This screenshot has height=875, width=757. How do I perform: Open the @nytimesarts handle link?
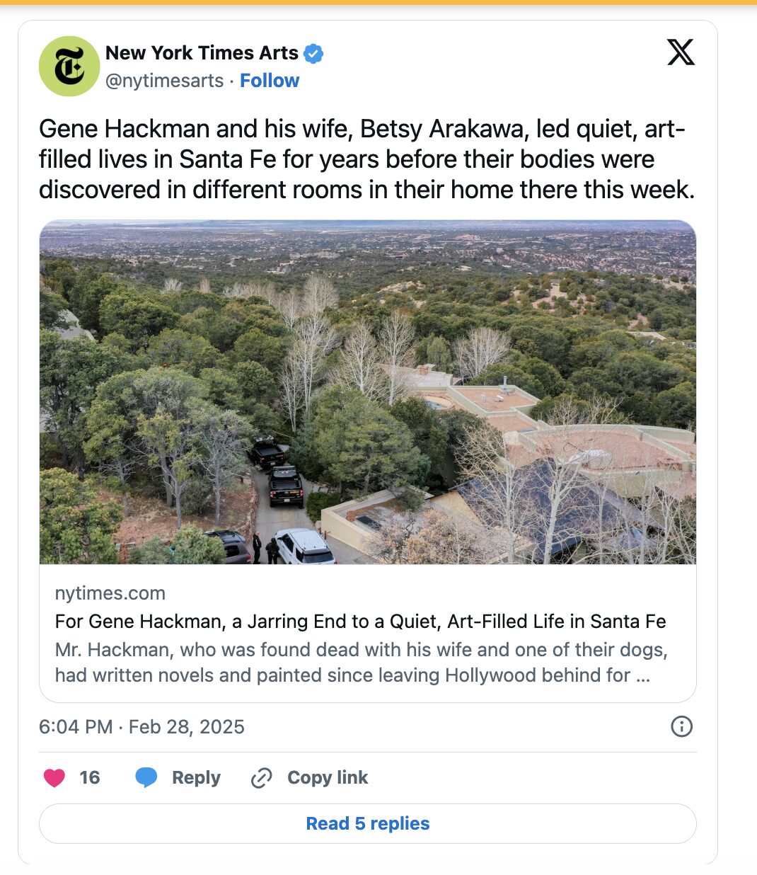click(164, 81)
